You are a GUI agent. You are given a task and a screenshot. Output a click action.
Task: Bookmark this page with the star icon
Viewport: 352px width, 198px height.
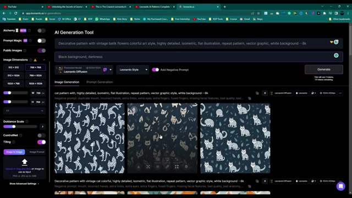point(258,13)
